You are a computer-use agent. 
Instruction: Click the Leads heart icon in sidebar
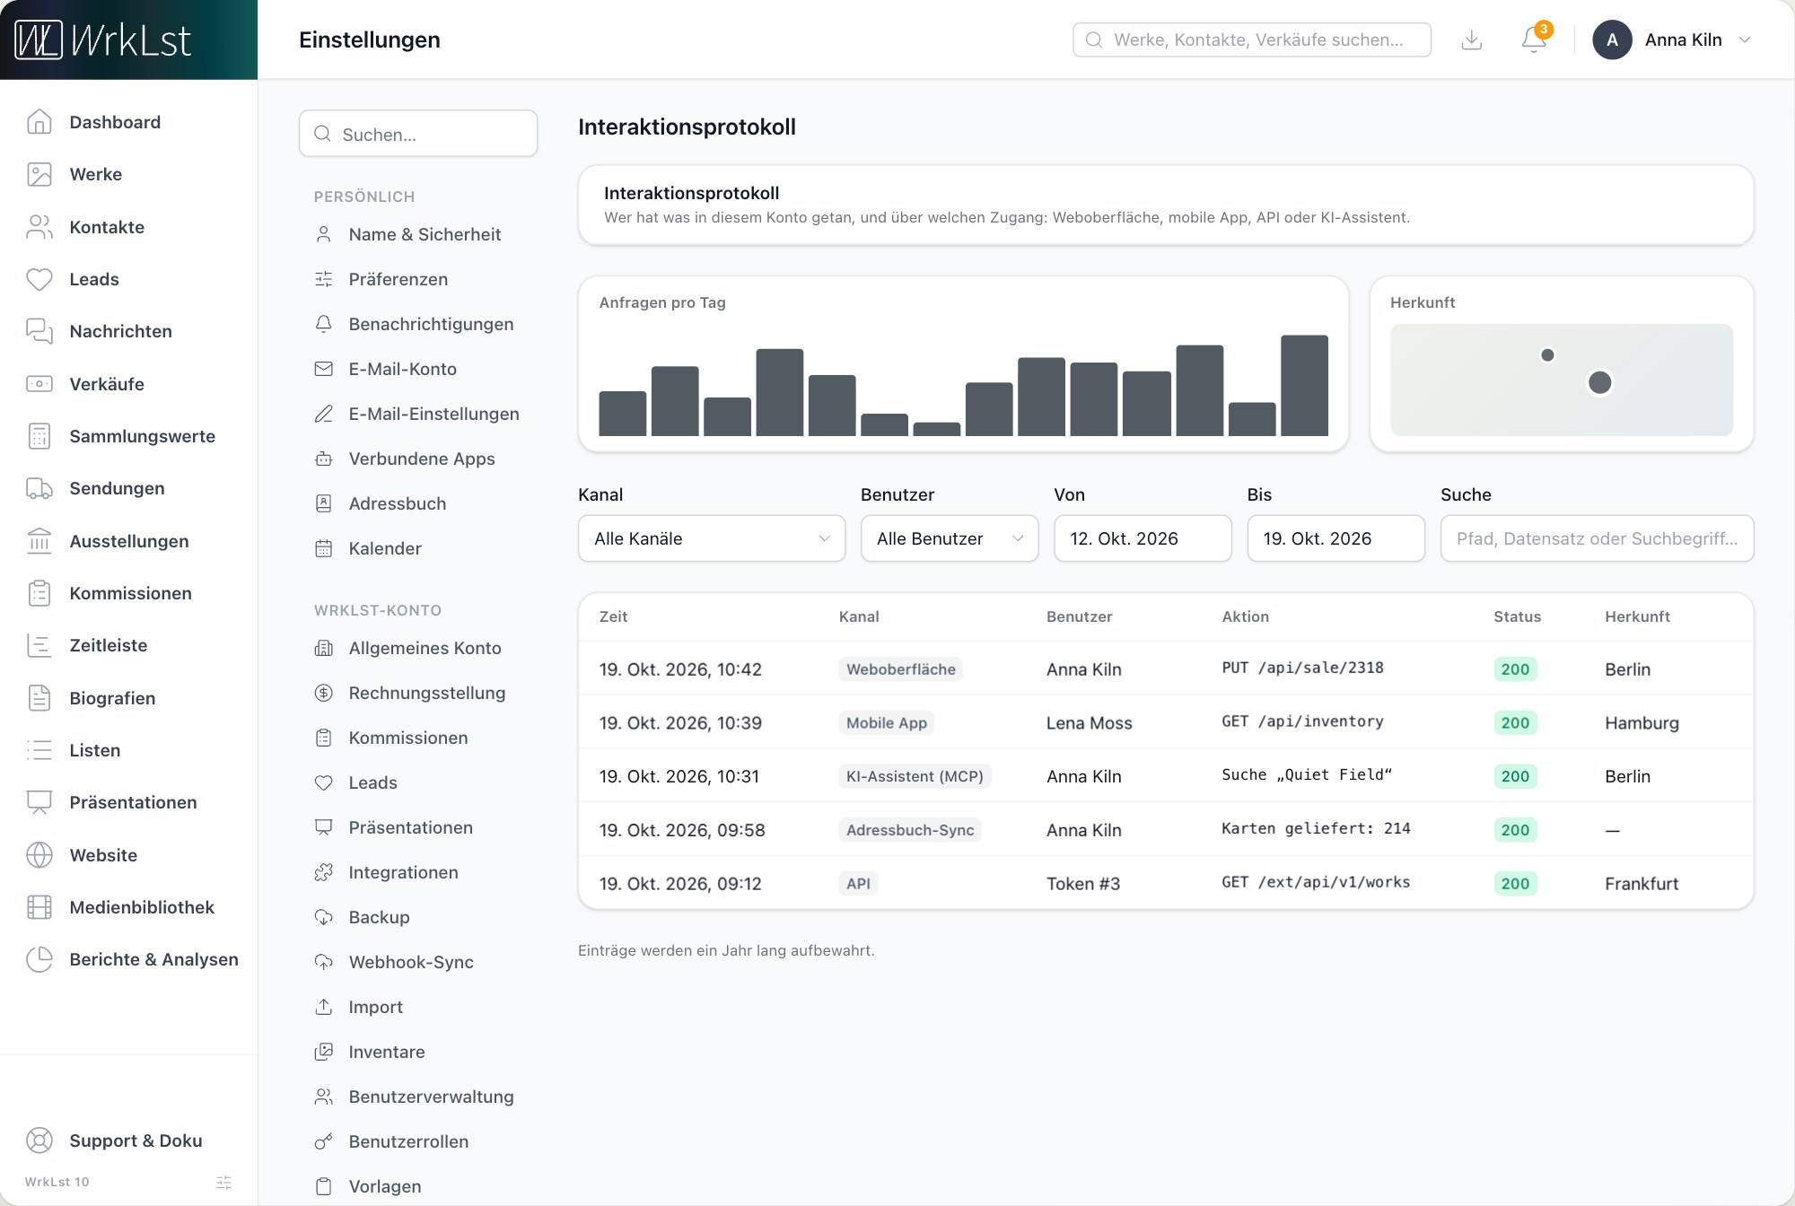pyautogui.click(x=39, y=279)
